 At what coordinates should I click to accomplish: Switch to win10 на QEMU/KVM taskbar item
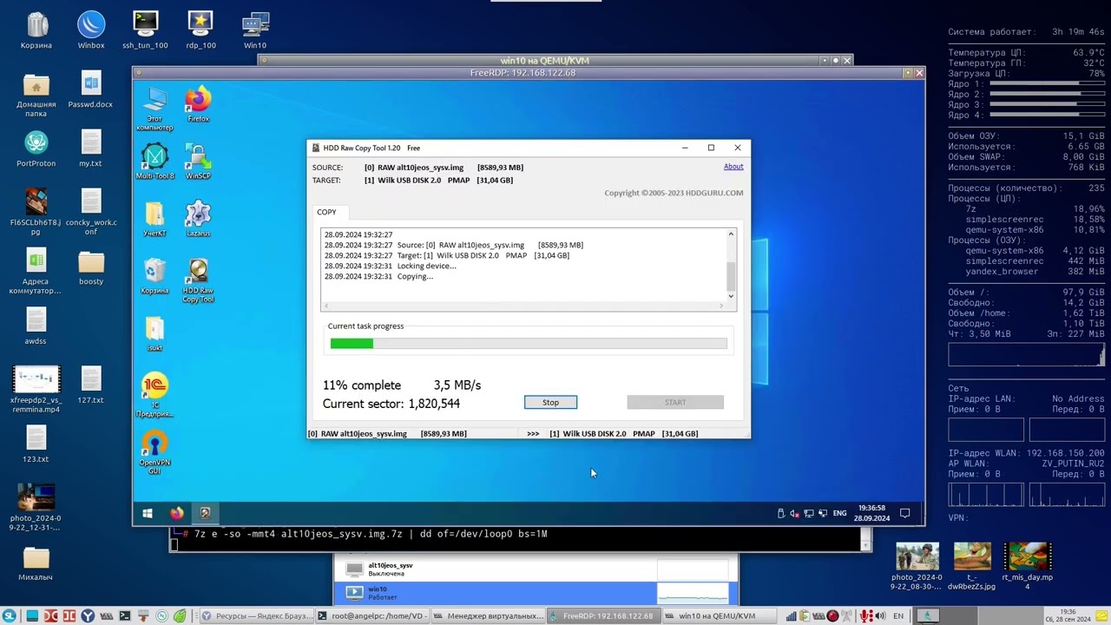tap(719, 616)
